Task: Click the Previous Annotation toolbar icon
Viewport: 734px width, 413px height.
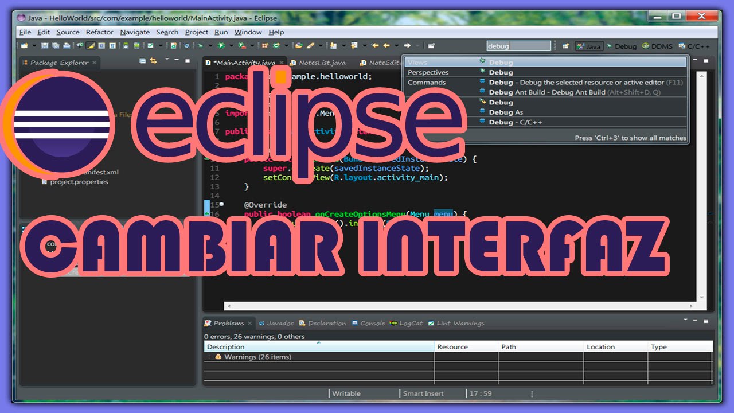Action: point(354,45)
